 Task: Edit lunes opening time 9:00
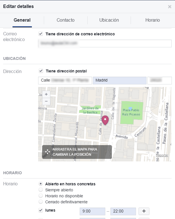92,211
